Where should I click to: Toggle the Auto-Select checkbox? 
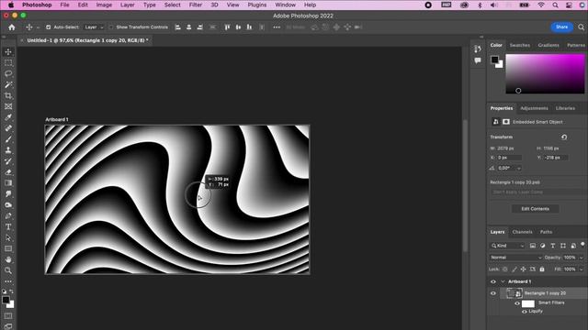point(48,27)
